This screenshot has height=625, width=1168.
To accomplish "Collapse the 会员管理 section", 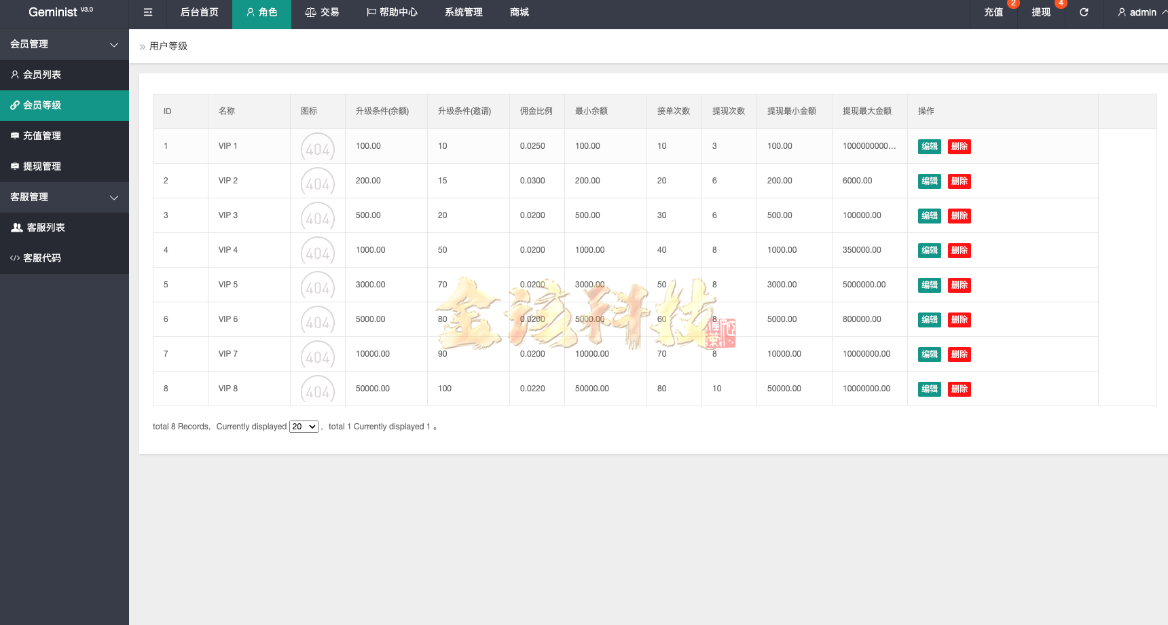I will pyautogui.click(x=65, y=43).
